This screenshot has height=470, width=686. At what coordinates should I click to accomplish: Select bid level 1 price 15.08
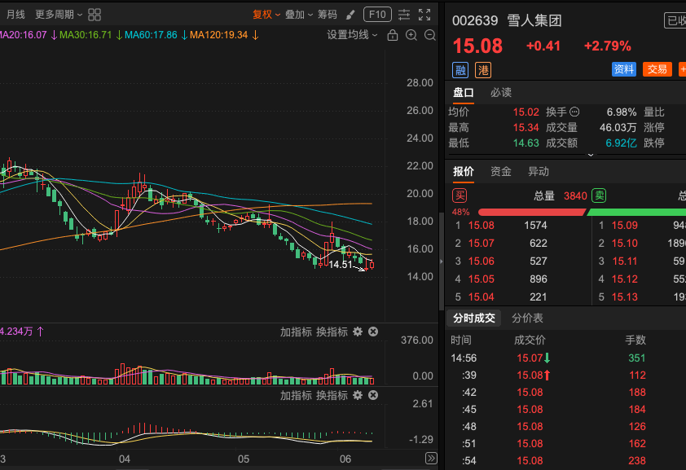pyautogui.click(x=482, y=226)
